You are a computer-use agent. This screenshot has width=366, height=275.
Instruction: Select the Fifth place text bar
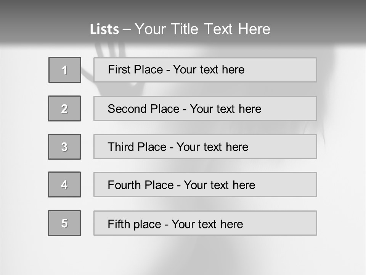coord(205,223)
